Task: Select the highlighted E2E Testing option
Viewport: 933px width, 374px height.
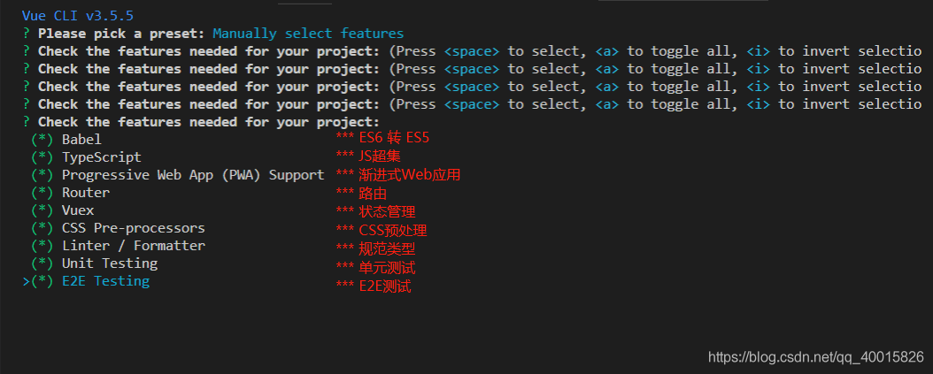Action: (x=106, y=281)
